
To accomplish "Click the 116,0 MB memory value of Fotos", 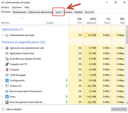I will coord(91,97).
